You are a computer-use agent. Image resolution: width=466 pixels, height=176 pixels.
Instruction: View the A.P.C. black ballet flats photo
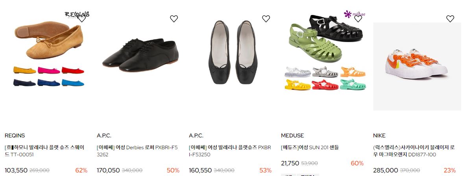[x=233, y=52]
